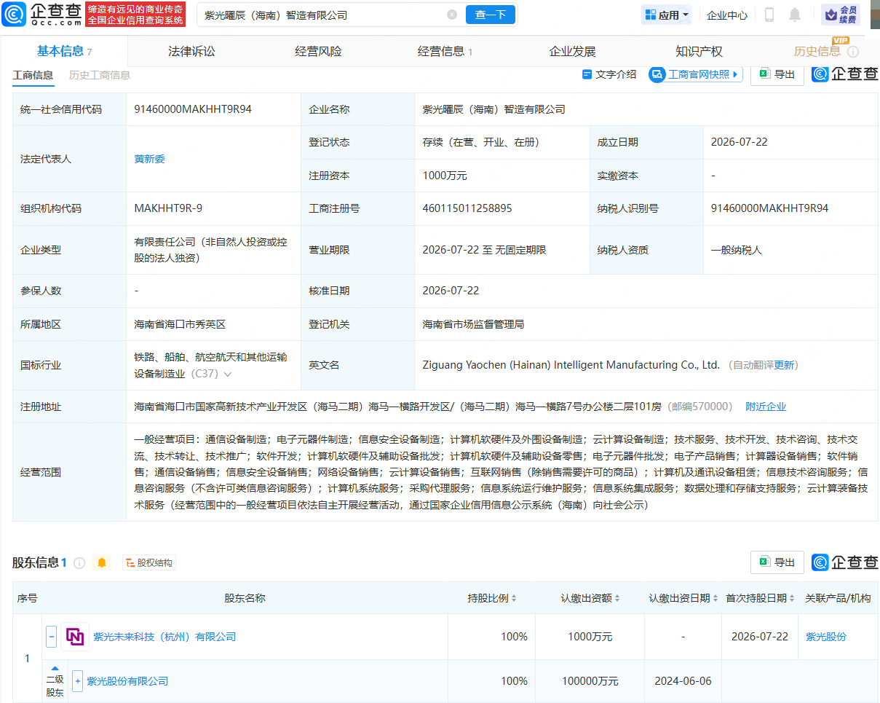Click registration number 460115011258895
This screenshot has width=880, height=703.
(x=467, y=208)
